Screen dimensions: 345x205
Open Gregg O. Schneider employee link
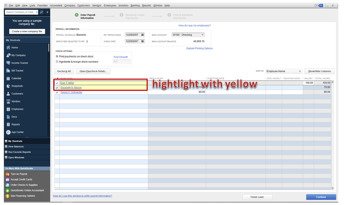pyautogui.click(x=71, y=92)
